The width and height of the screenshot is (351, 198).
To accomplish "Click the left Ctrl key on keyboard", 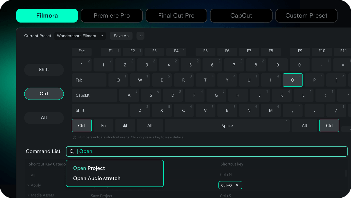I will pos(81,125).
